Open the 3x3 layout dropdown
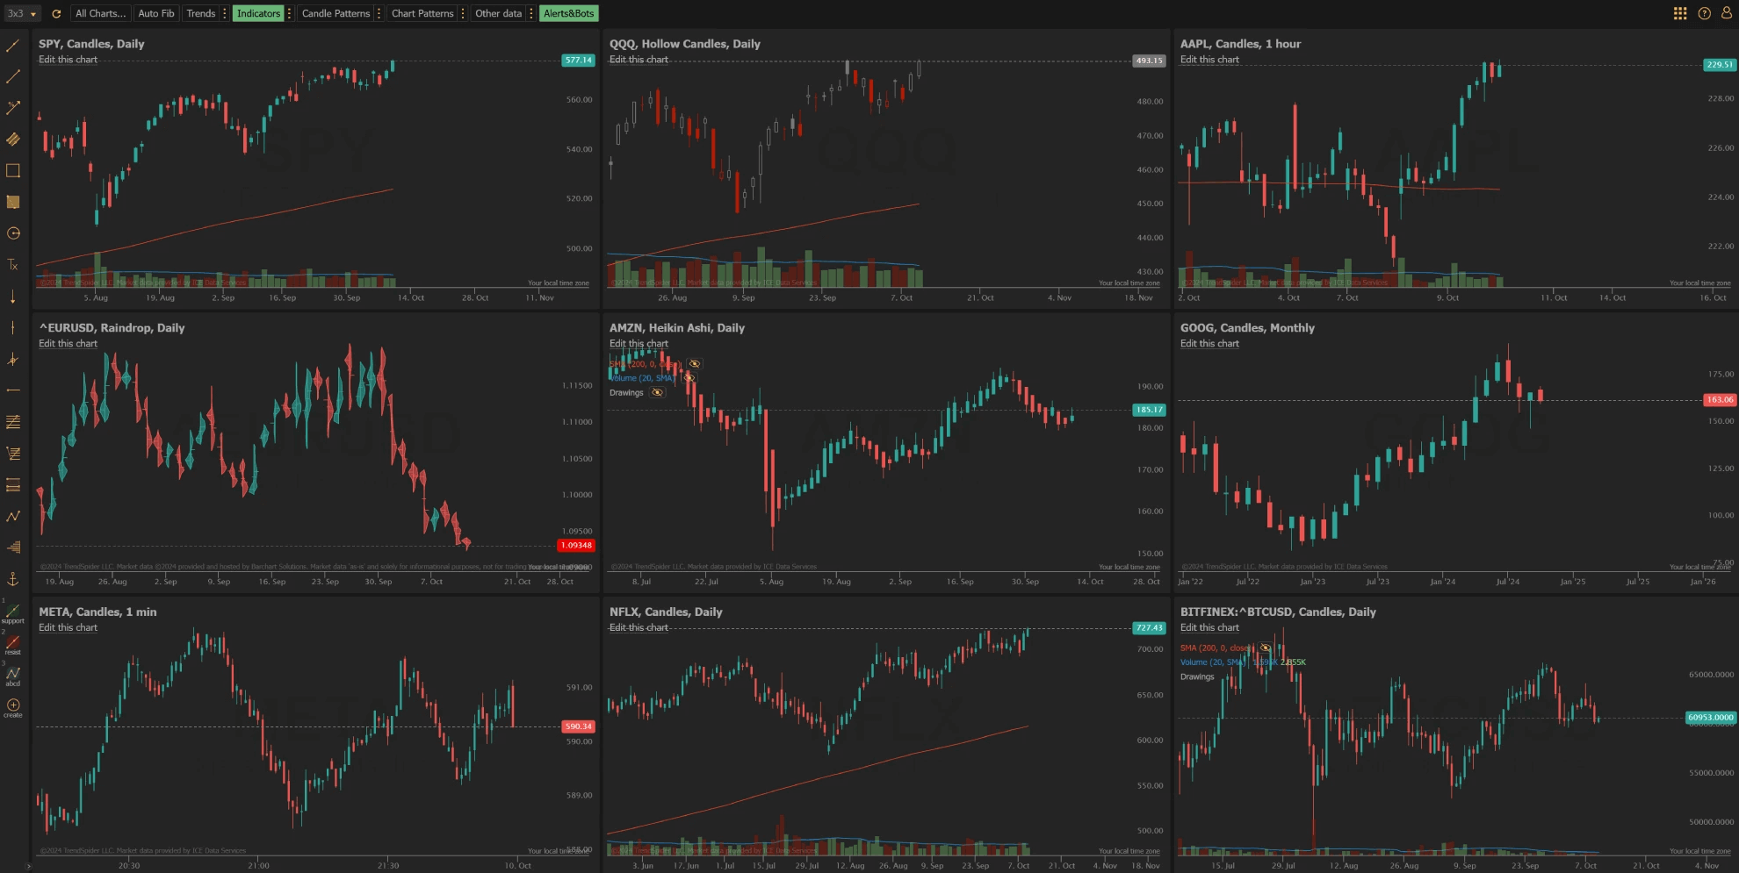Screen dimensions: 1739x873 click(x=22, y=13)
